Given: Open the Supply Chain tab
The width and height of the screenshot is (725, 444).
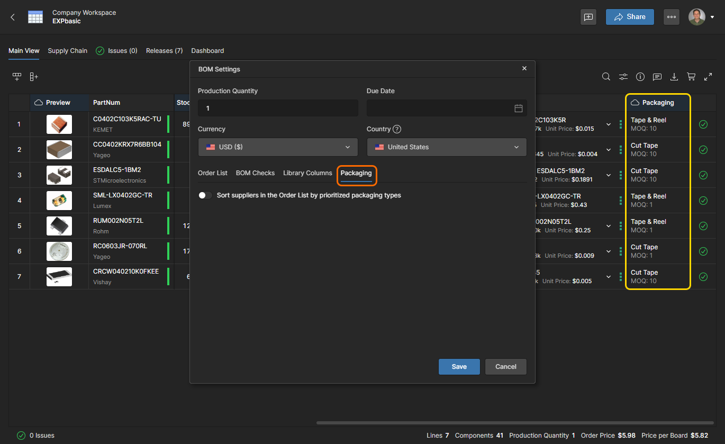Looking at the screenshot, I should [x=67, y=51].
